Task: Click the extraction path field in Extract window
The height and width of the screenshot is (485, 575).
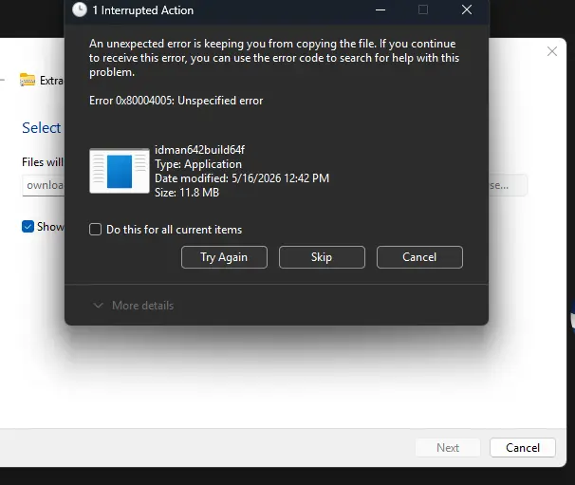Action: 44,185
